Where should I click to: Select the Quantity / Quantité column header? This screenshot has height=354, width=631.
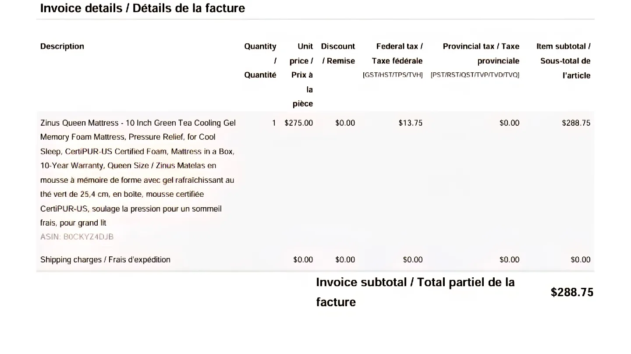pyautogui.click(x=260, y=60)
